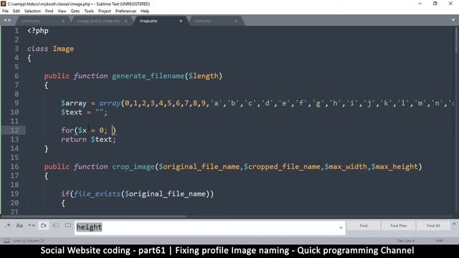
Task: Open the Preferences menu
Action: (x=126, y=11)
